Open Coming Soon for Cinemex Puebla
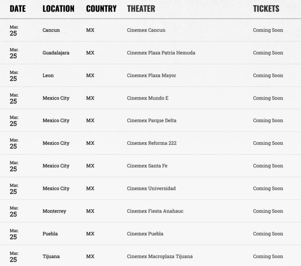This screenshot has width=301, height=266. pos(268,234)
